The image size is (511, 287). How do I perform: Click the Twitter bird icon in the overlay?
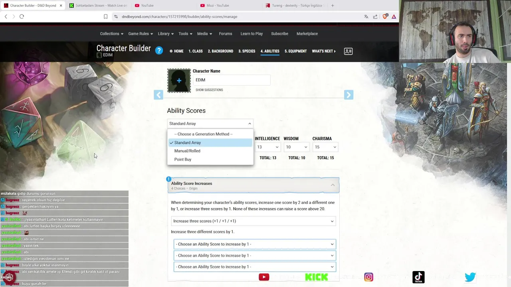point(470,277)
